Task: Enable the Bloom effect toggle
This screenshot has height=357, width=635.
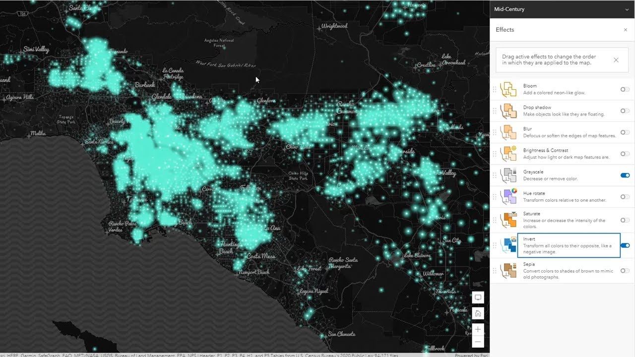Action: pos(625,89)
